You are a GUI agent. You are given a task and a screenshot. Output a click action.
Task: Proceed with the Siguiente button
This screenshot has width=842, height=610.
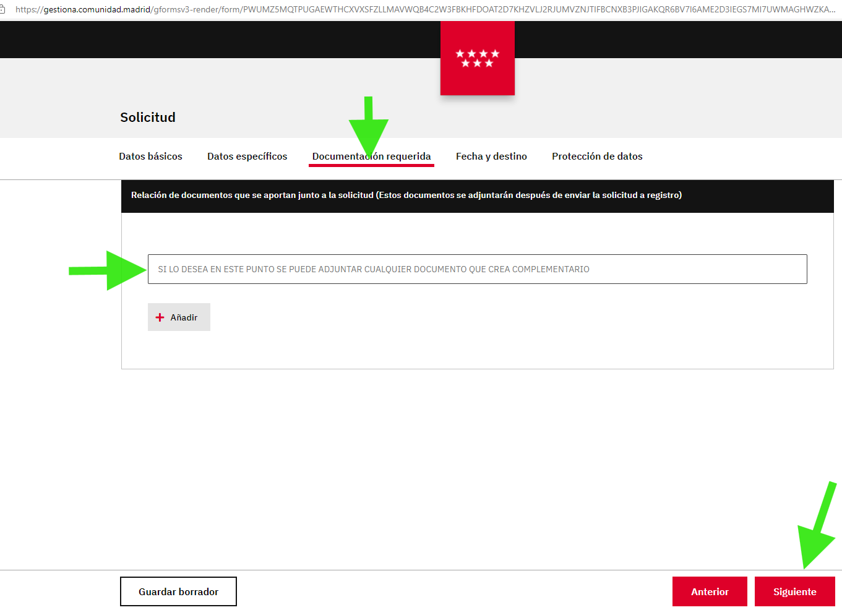[794, 591]
